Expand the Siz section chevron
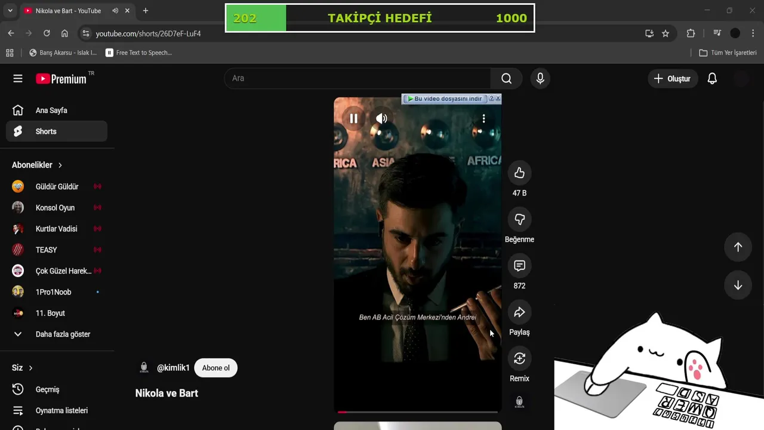 point(30,368)
